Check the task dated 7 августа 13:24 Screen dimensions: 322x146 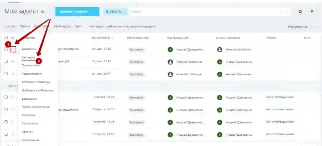[x=6, y=122]
